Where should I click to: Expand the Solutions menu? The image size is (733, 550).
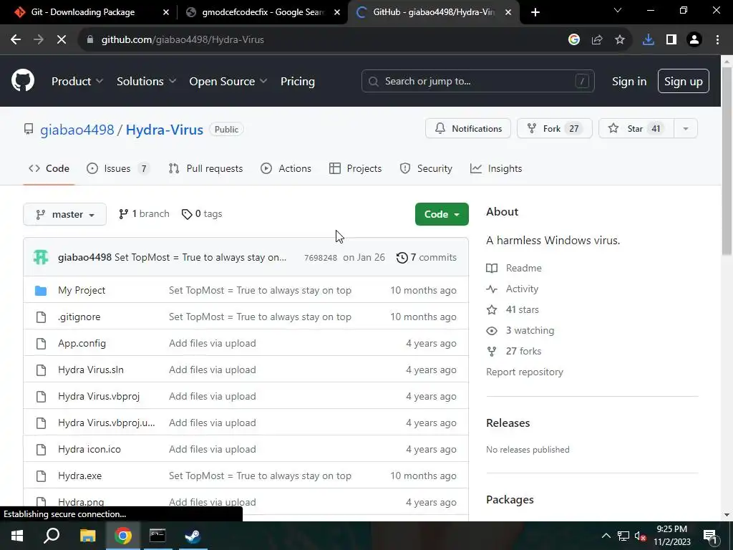point(146,82)
